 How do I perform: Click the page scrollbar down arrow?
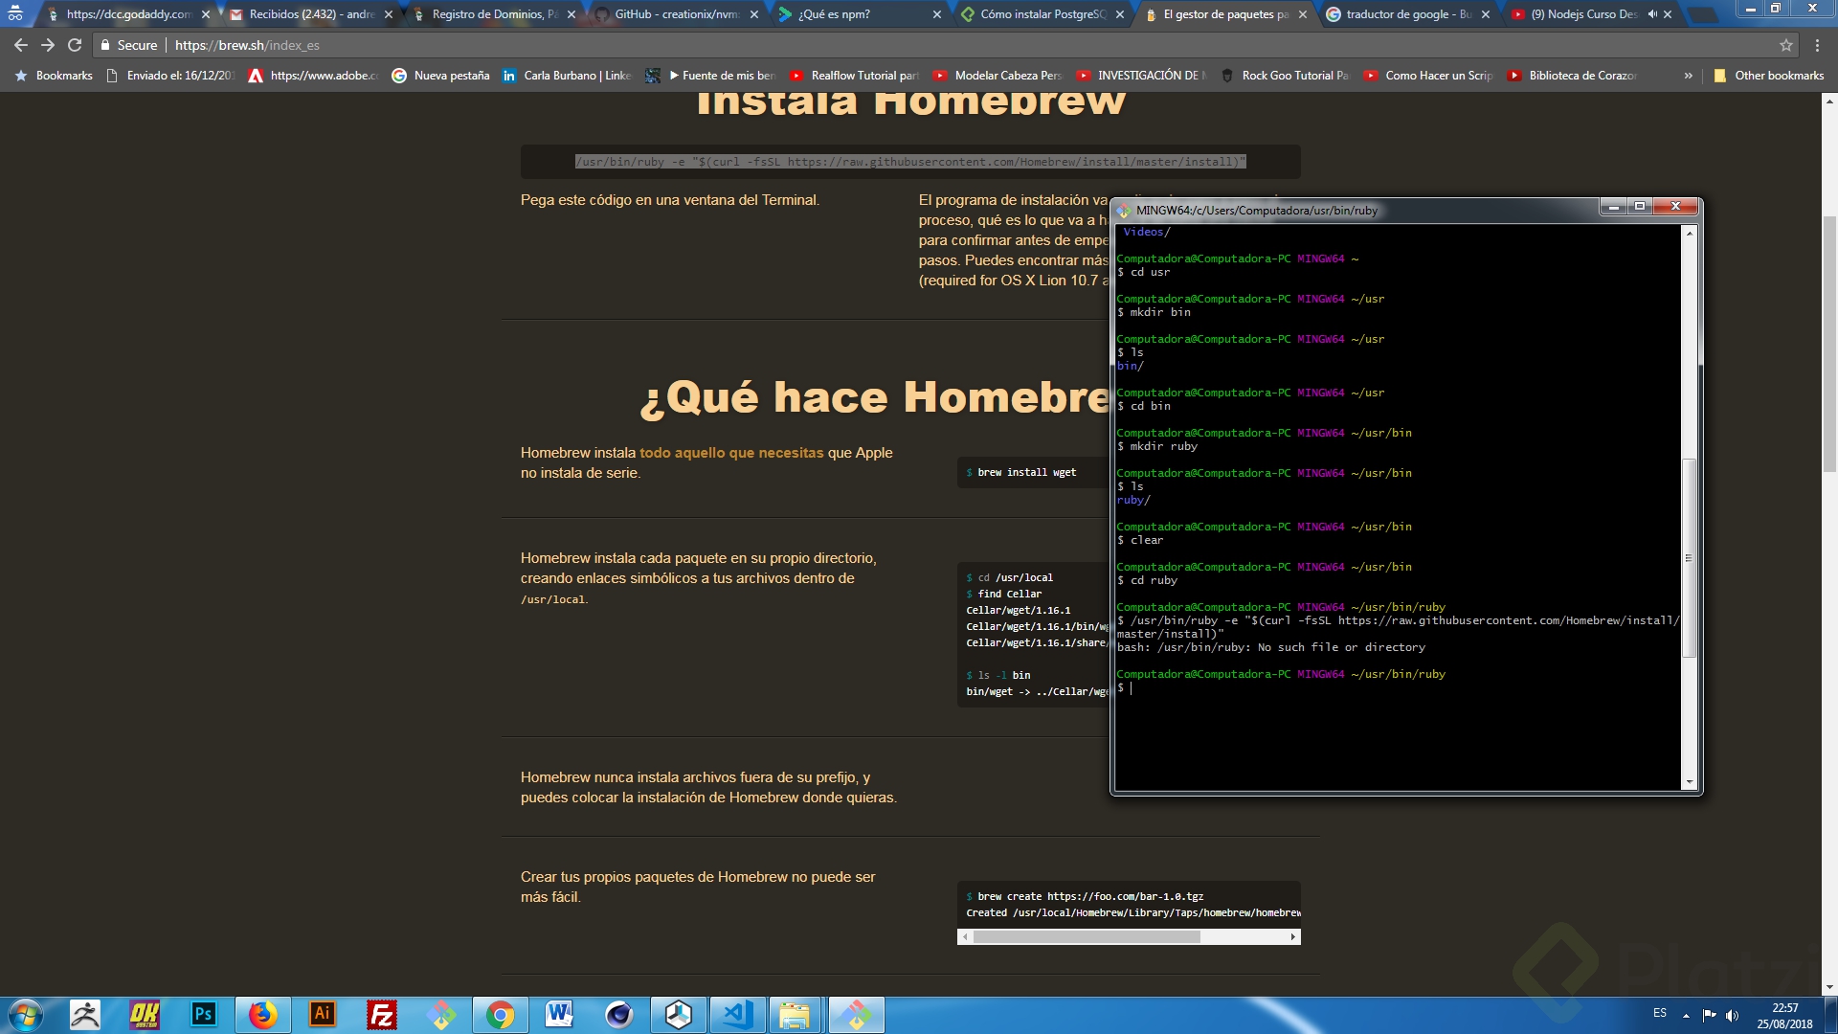1829,987
